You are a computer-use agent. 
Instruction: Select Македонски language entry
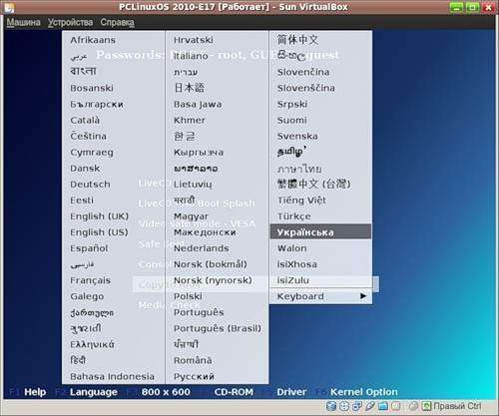205,232
